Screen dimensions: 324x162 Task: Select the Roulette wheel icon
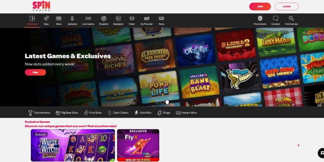pyautogui.click(x=104, y=18)
